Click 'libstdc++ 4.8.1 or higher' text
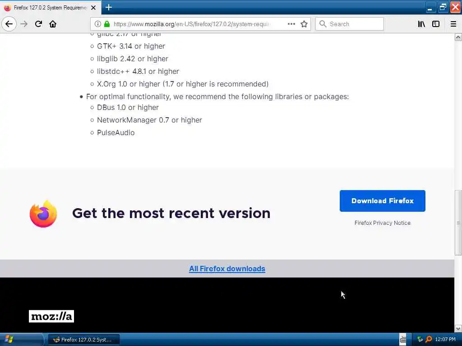This screenshot has height=346, width=462. click(138, 72)
